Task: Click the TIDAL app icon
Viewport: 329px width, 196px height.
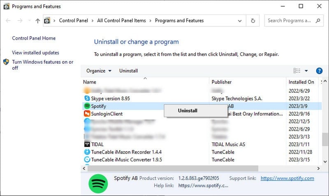Action: (x=87, y=144)
